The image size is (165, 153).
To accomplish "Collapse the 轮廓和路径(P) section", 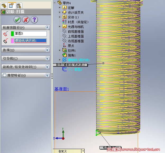I will pos(47,28).
